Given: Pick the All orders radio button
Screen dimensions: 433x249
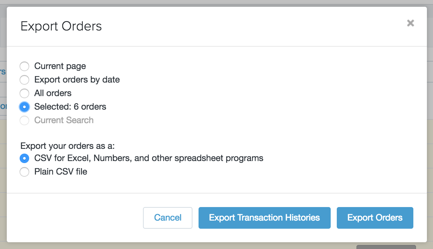Looking at the screenshot, I should tap(24, 93).
